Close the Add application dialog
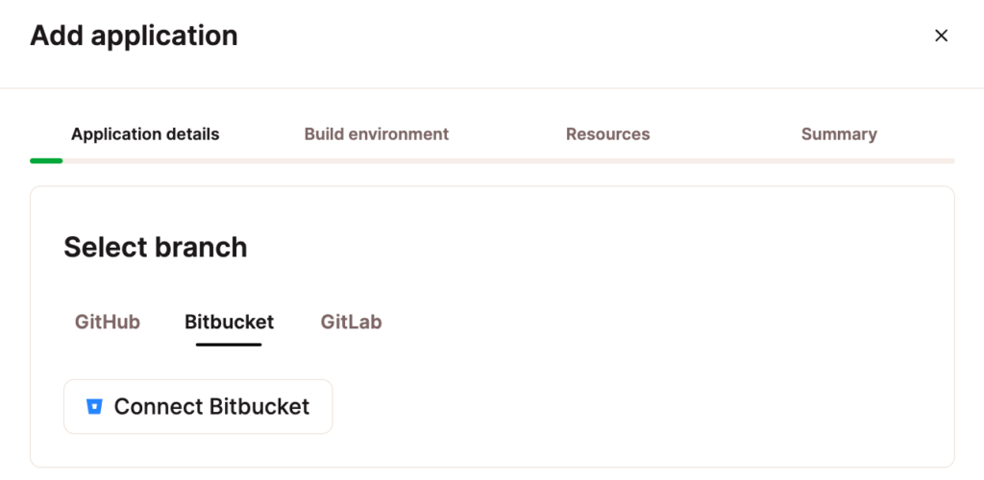 click(x=942, y=36)
